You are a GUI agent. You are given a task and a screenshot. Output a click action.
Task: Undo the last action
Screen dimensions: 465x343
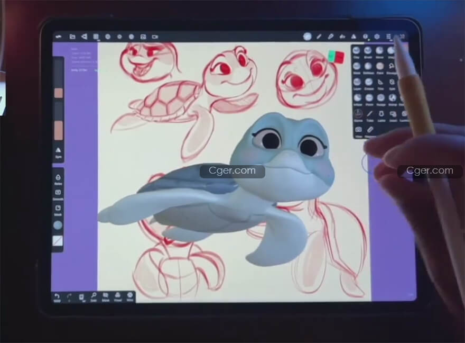coord(57,297)
